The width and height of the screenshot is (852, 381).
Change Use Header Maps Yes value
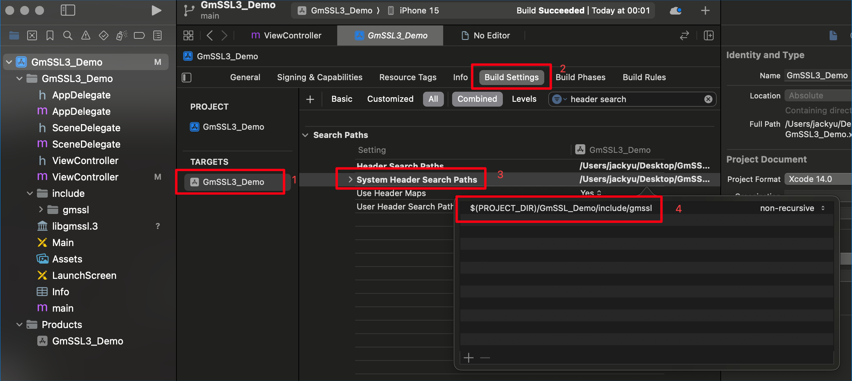pos(591,193)
